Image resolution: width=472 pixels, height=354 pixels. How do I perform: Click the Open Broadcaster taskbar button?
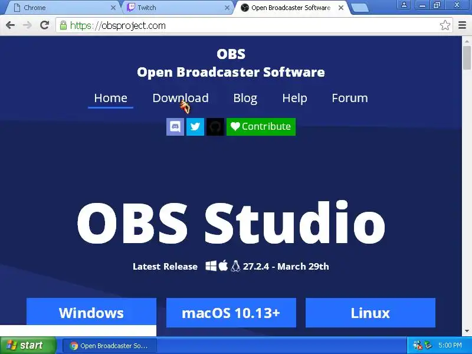pyautogui.click(x=110, y=346)
